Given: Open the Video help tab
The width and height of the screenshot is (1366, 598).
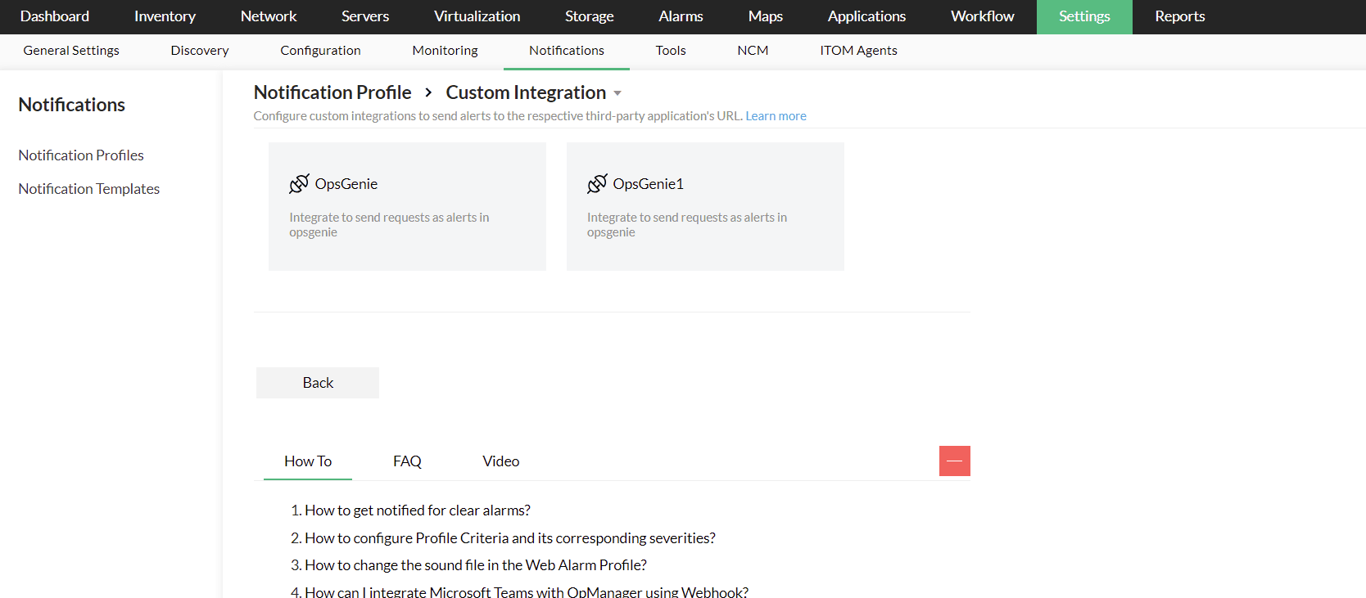Looking at the screenshot, I should point(500,461).
